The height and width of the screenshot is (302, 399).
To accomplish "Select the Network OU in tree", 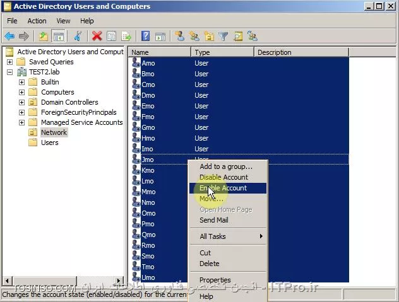I will click(x=54, y=132).
